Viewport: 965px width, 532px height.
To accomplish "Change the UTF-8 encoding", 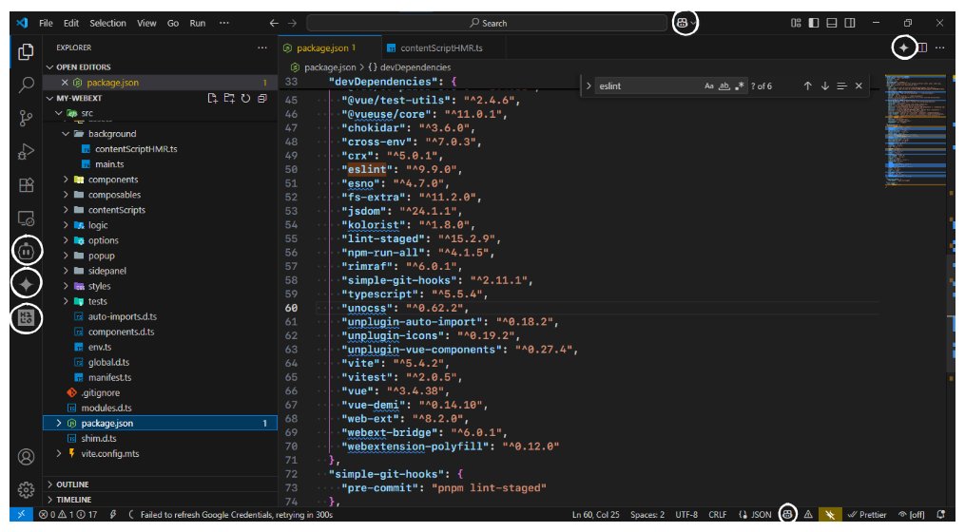I will pyautogui.click(x=686, y=514).
